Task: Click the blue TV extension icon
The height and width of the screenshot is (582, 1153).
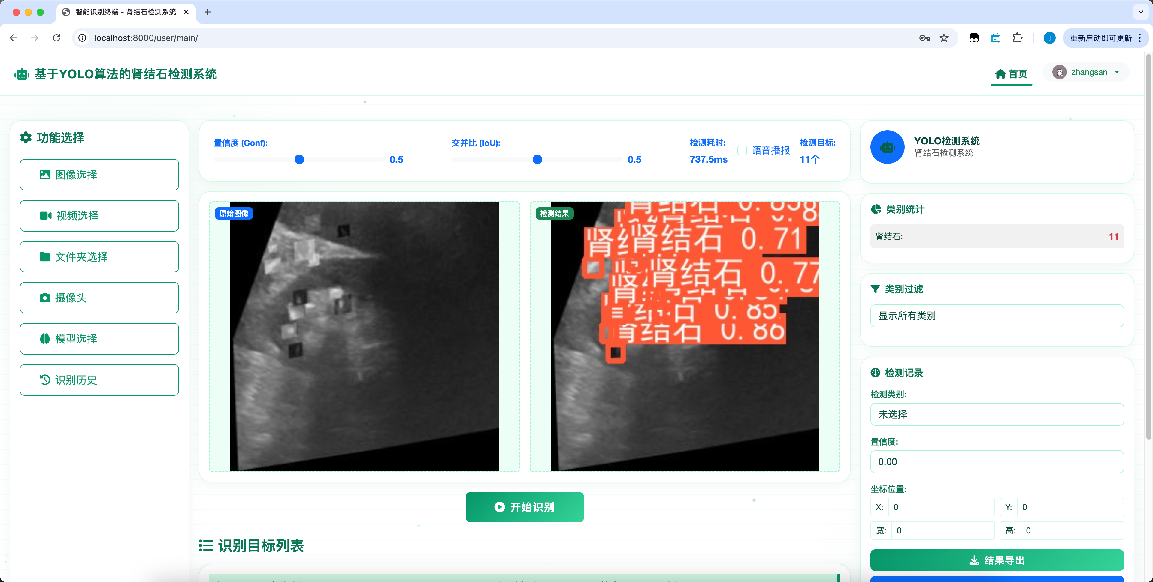Action: coord(995,38)
